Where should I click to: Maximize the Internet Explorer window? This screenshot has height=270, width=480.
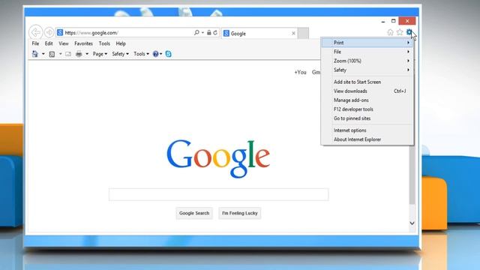click(393, 21)
